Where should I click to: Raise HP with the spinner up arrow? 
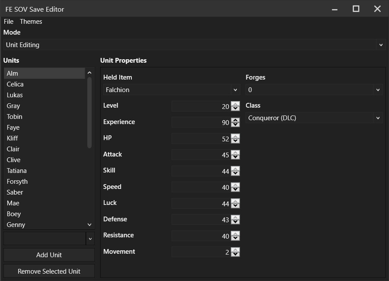click(x=235, y=137)
